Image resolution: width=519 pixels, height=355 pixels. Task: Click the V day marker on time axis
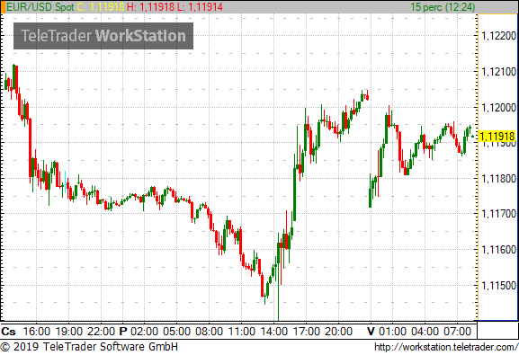371,331
